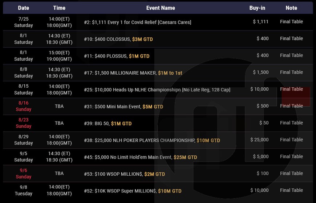Click the $1M to 1st label
Image resolution: width=316 pixels, height=203 pixels.
click(x=170, y=73)
